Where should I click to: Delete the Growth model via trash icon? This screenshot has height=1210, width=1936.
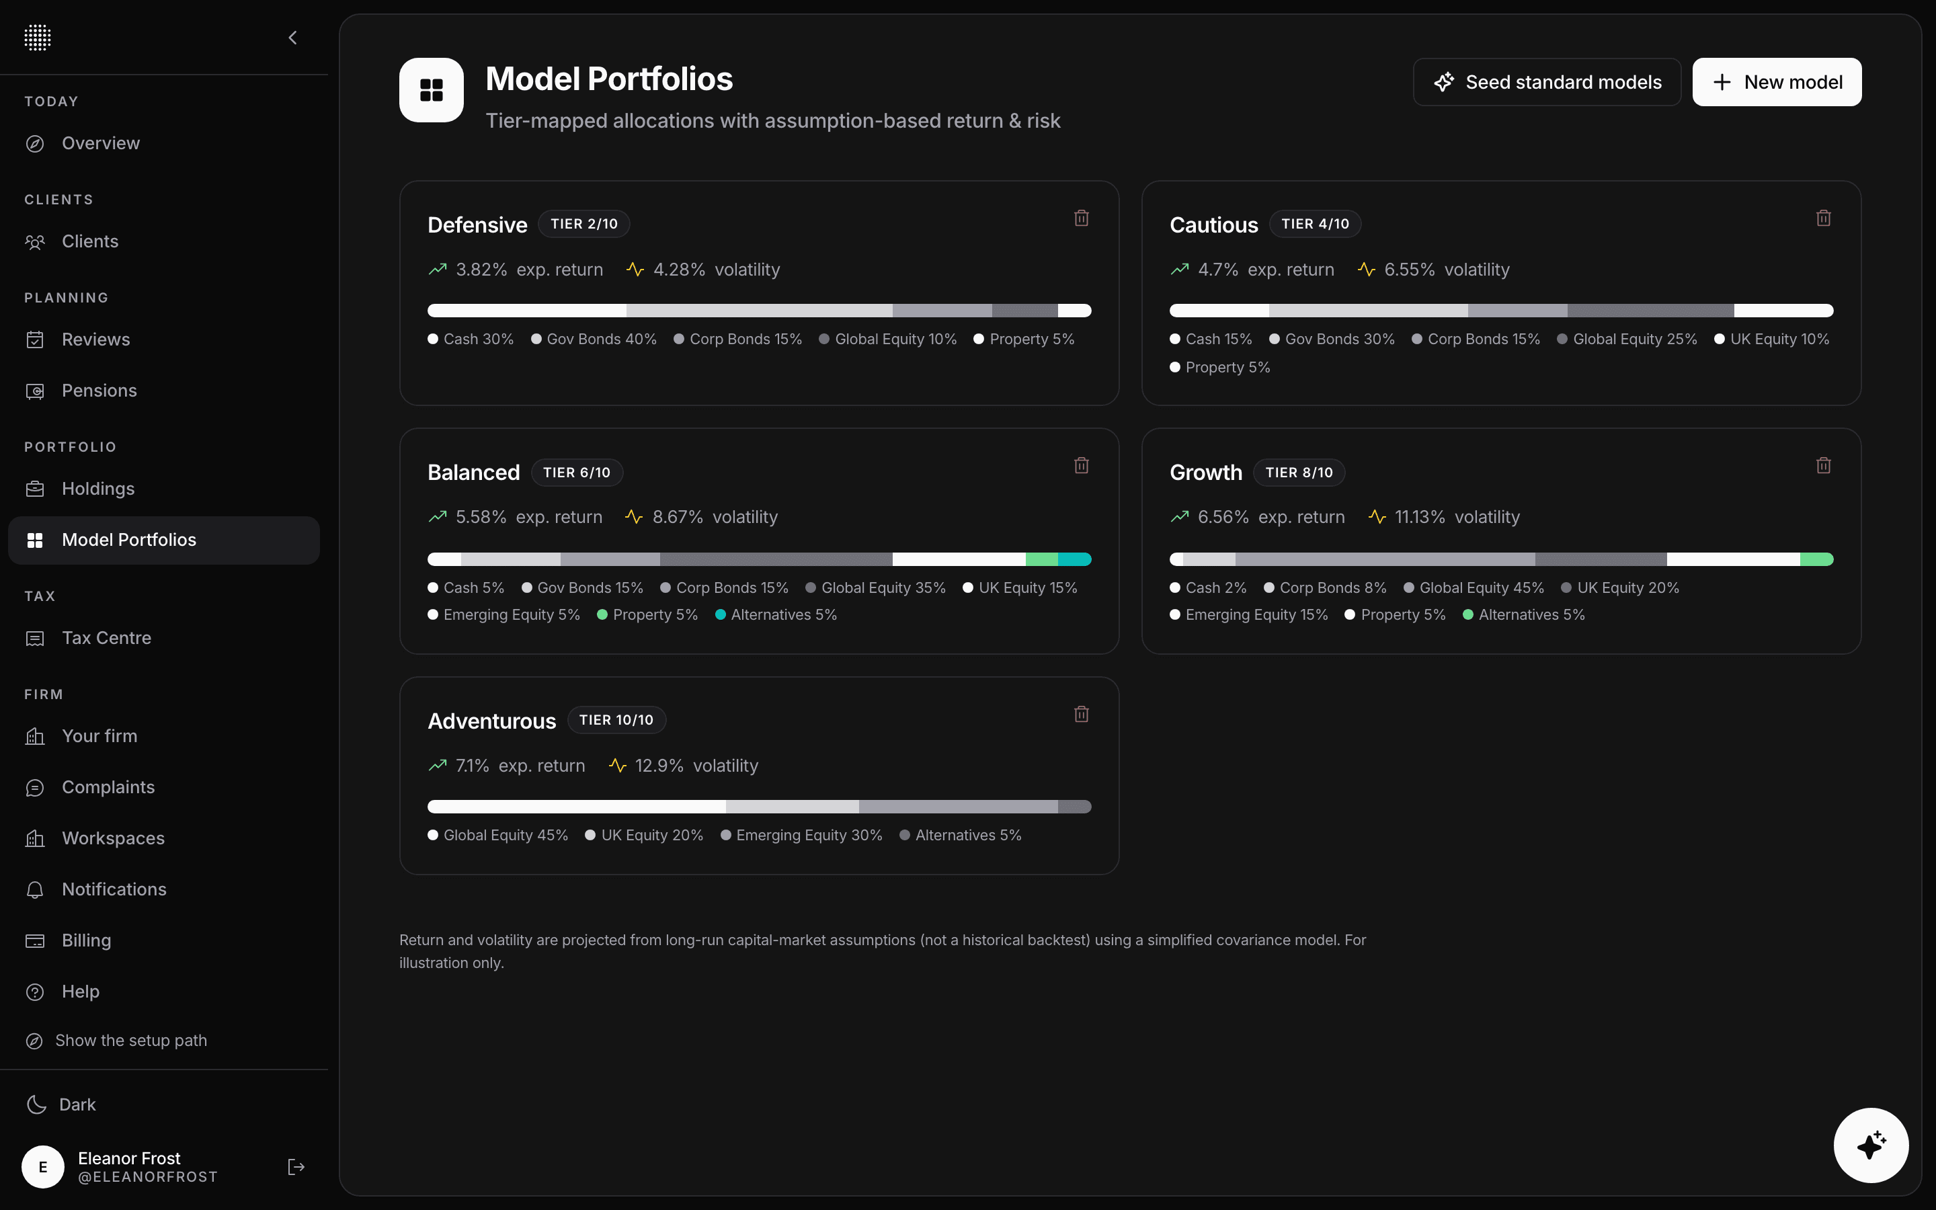pyautogui.click(x=1824, y=465)
